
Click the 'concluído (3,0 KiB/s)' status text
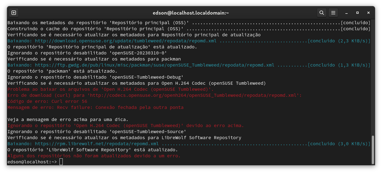(x=339, y=144)
